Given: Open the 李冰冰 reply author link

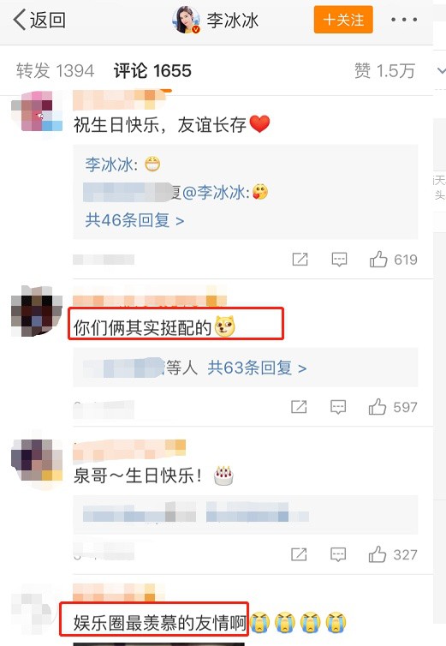Looking at the screenshot, I should (109, 164).
